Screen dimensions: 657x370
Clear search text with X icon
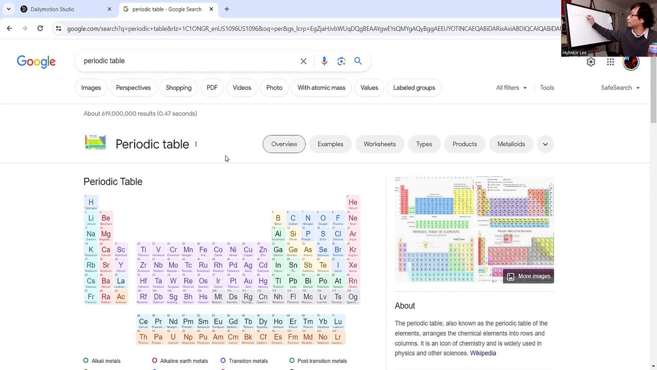303,61
